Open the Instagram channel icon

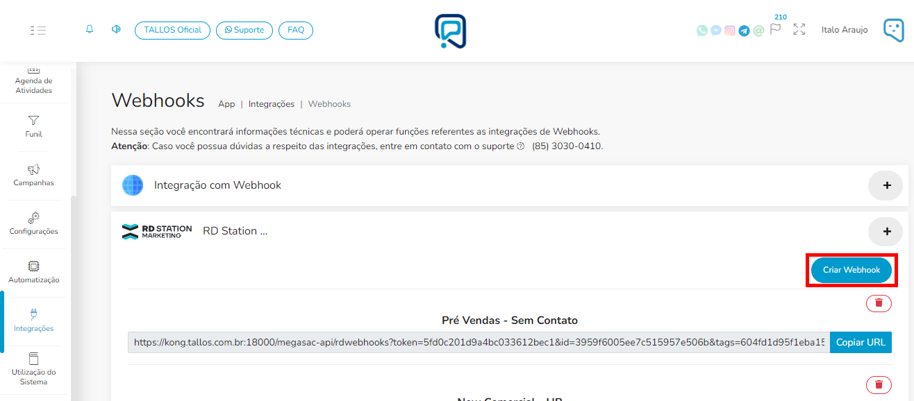pos(729,31)
